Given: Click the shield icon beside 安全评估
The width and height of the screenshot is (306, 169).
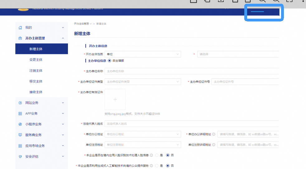Looking at the screenshot, I should pyautogui.click(x=20, y=157).
